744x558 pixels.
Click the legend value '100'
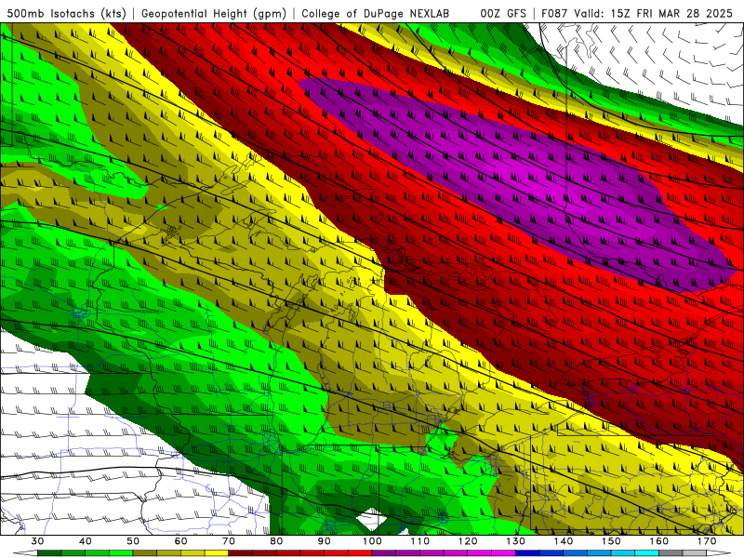(x=372, y=541)
